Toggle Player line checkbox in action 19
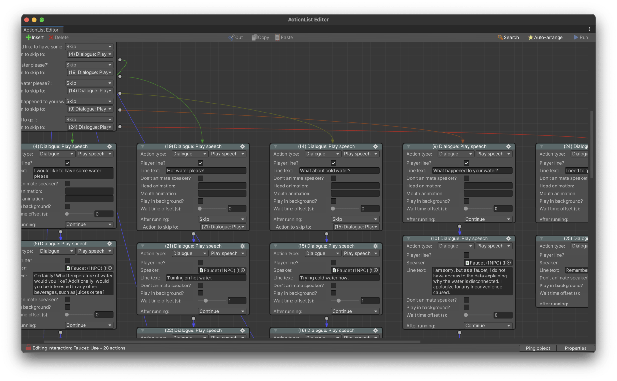 201,163
